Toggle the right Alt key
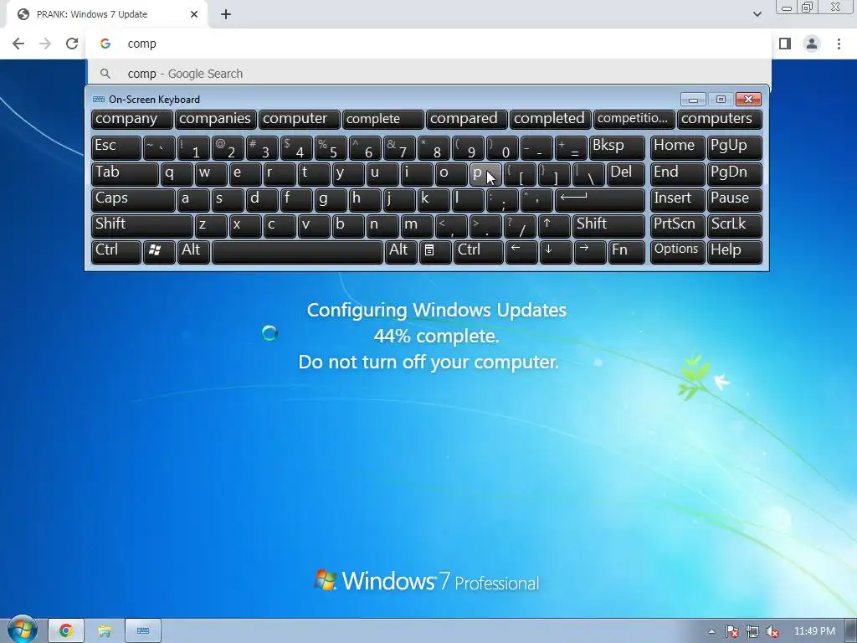The height and width of the screenshot is (643, 857). coord(401,252)
